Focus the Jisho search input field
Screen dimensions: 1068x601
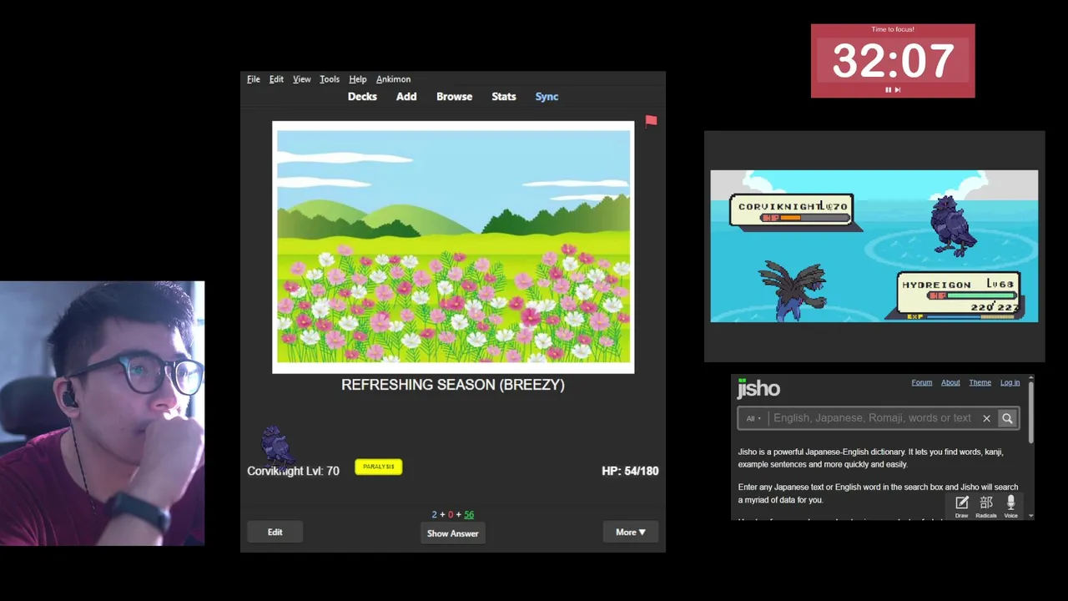click(872, 418)
